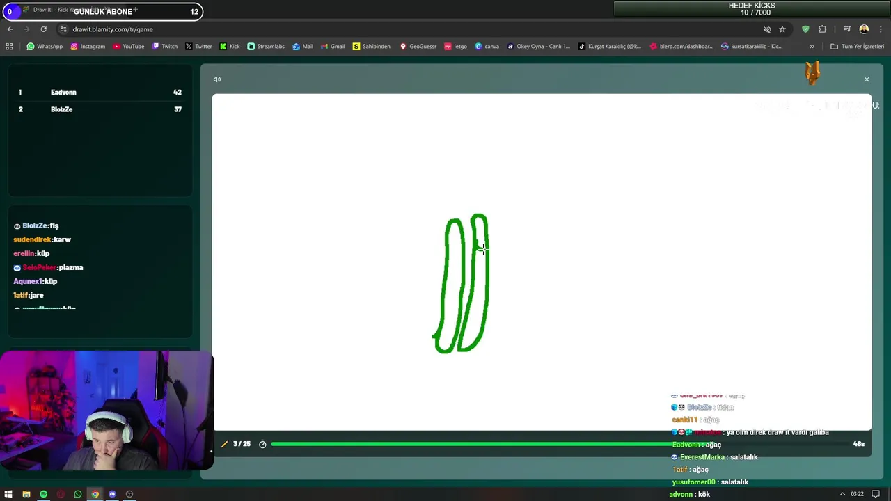The image size is (891, 501).
Task: Click the pencil icon beside round counter
Action: click(224, 444)
